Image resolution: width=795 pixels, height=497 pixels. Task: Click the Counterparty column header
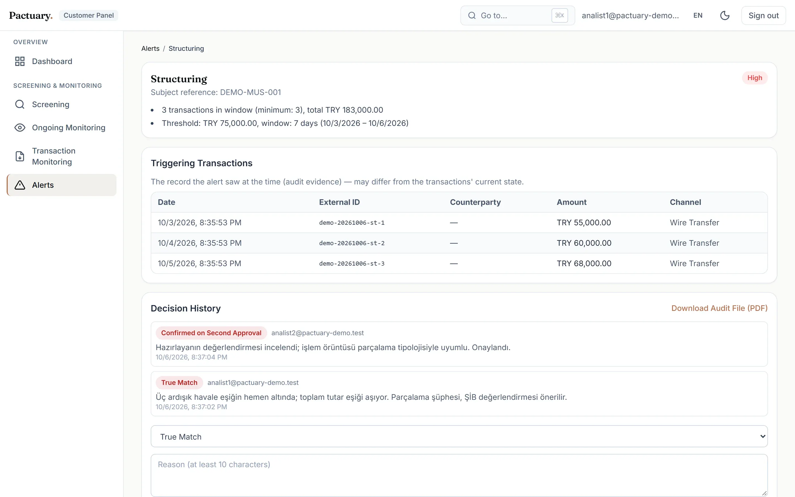tap(475, 202)
